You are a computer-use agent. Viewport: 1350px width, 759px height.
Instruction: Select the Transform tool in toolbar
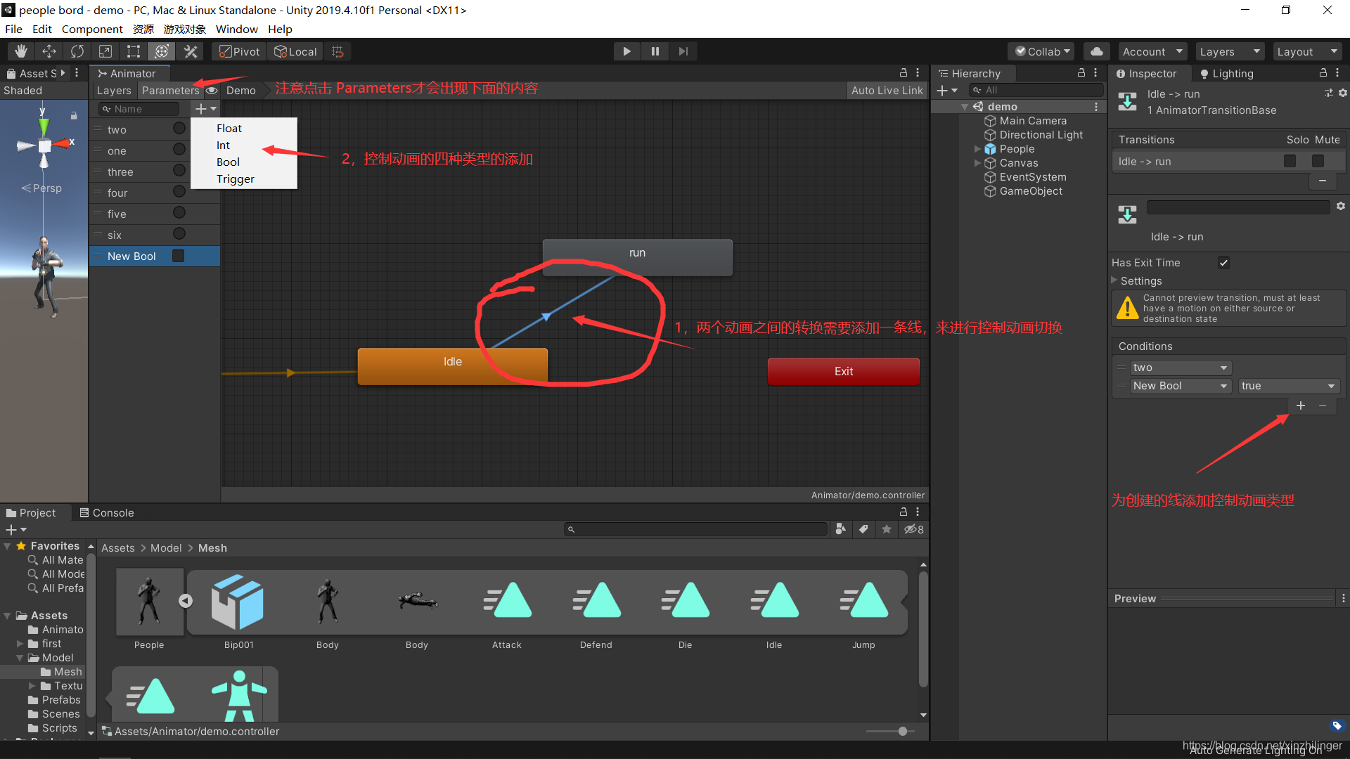point(162,51)
